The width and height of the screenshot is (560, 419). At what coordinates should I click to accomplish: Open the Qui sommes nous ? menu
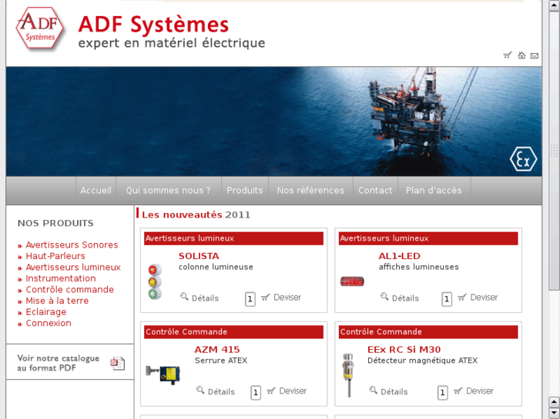168,191
